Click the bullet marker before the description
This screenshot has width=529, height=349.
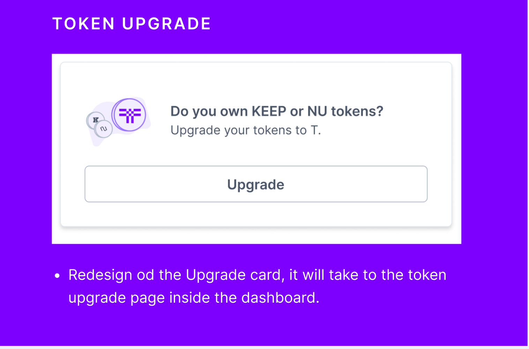[57, 275]
